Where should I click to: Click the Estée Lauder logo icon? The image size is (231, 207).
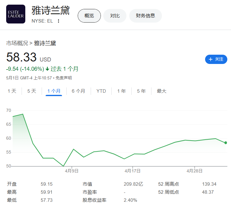point(16,14)
